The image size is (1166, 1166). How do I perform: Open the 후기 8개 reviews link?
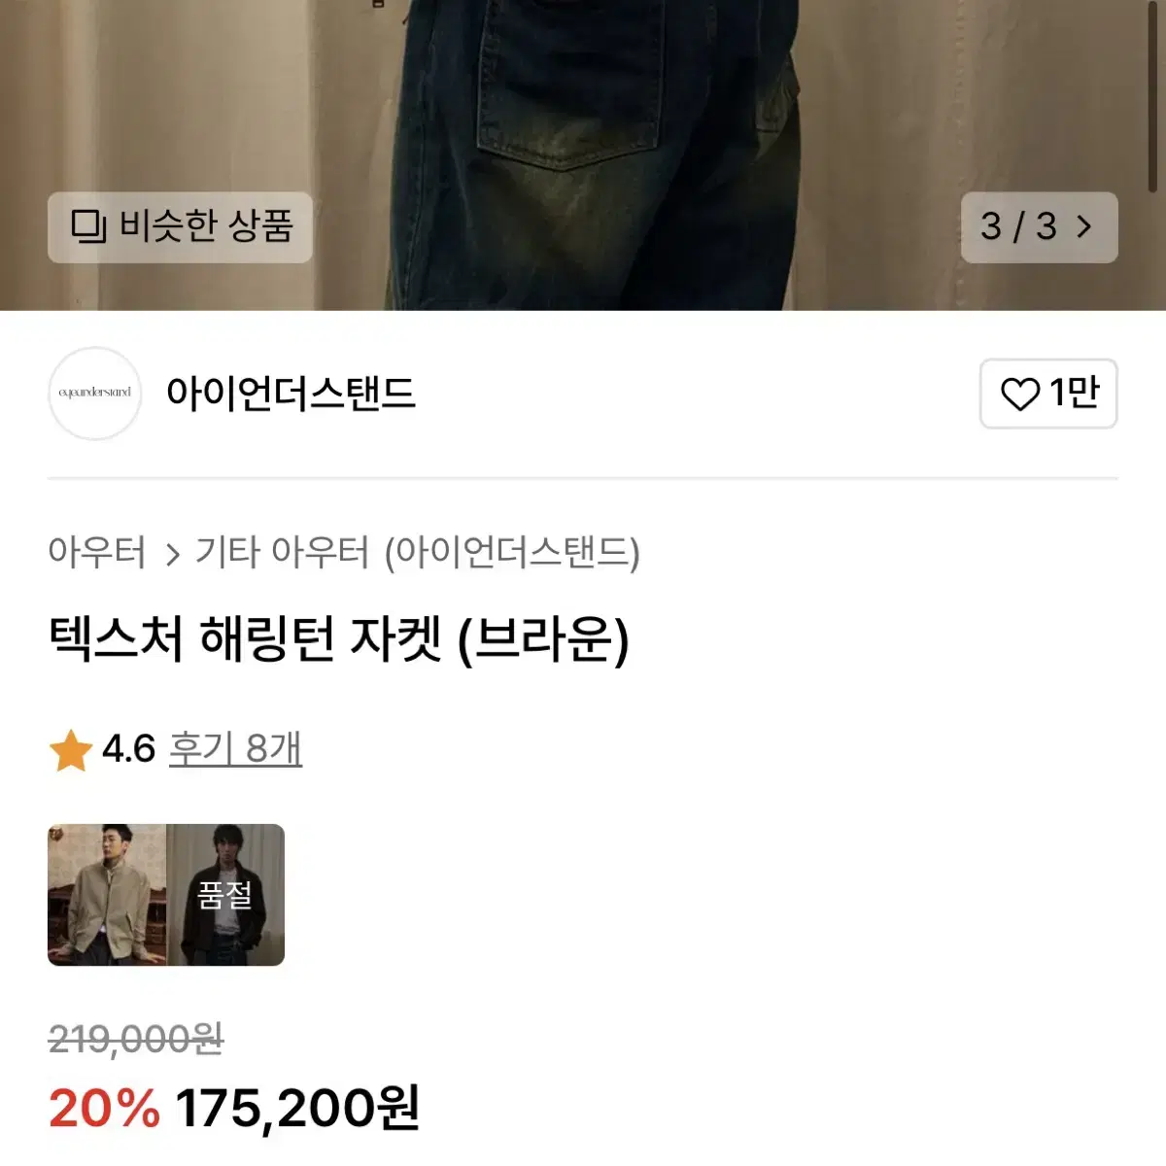235,749
